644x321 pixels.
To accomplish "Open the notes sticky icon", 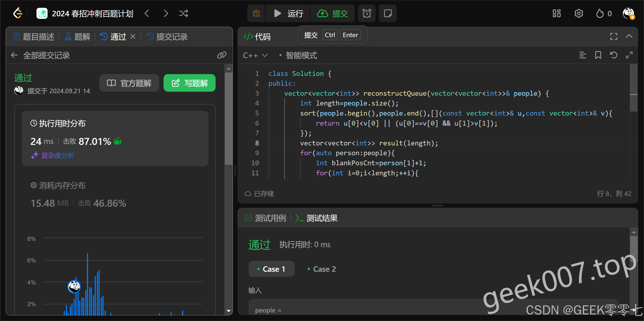I will tap(388, 13).
